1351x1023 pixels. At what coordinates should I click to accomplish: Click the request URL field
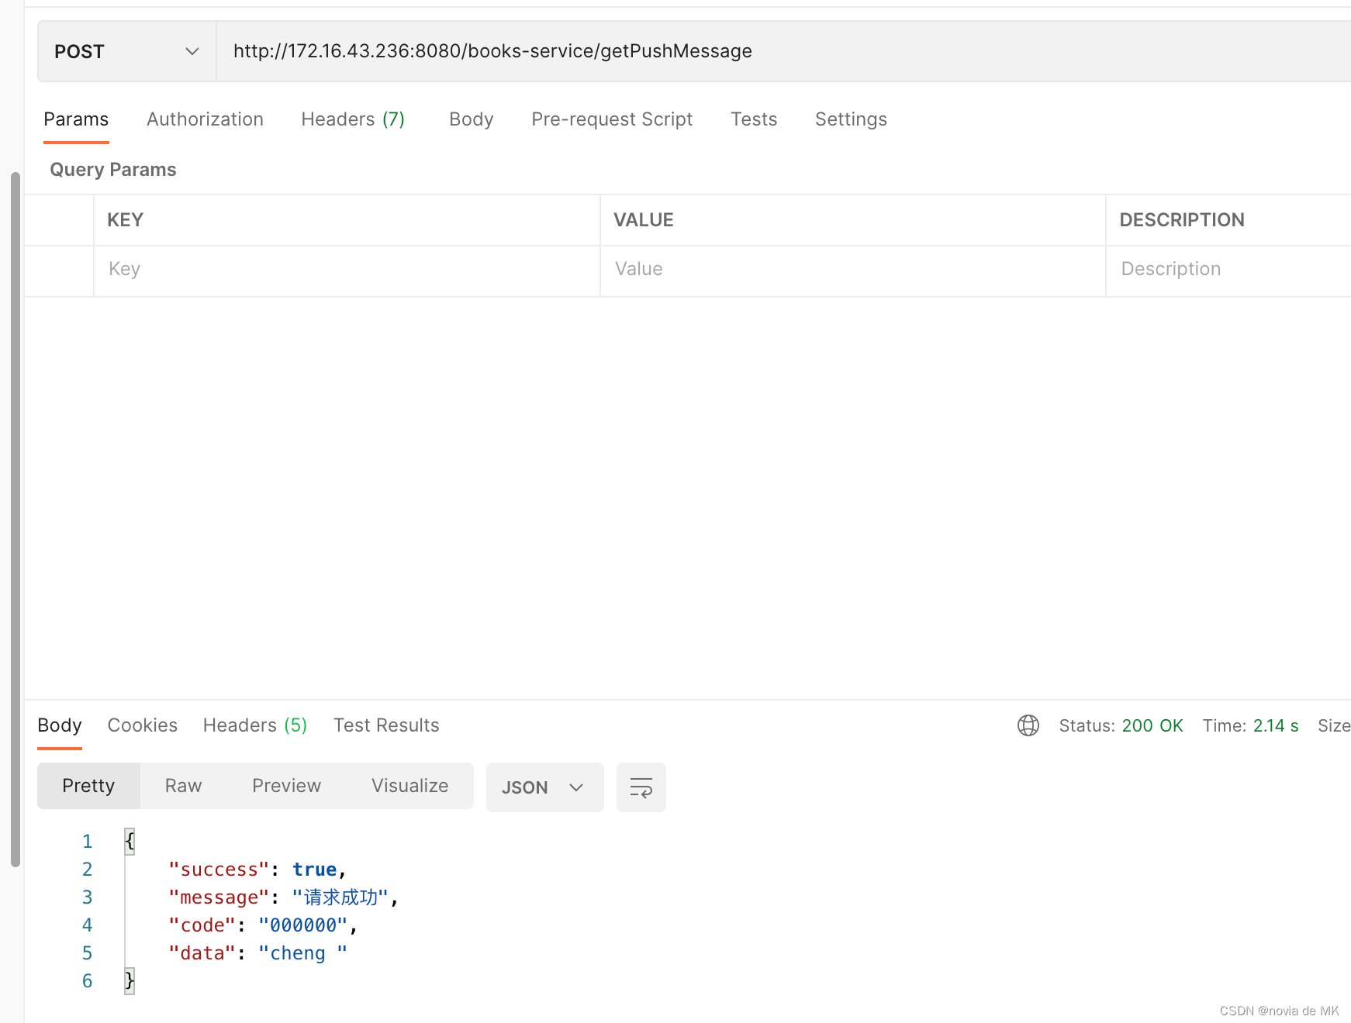click(x=783, y=51)
